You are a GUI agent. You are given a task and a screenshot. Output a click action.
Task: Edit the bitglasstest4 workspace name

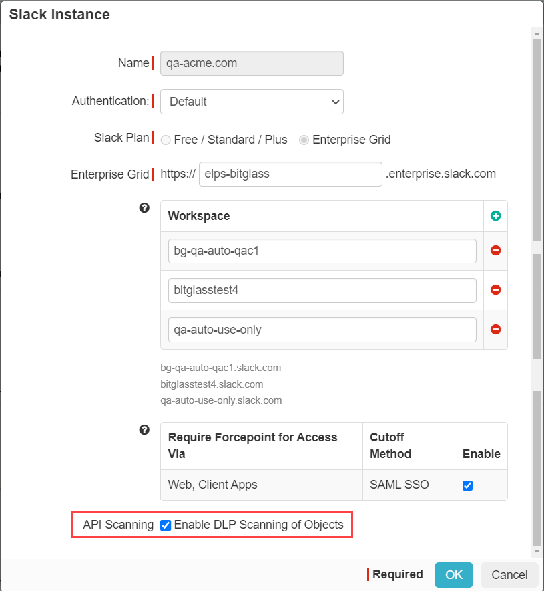coord(322,289)
